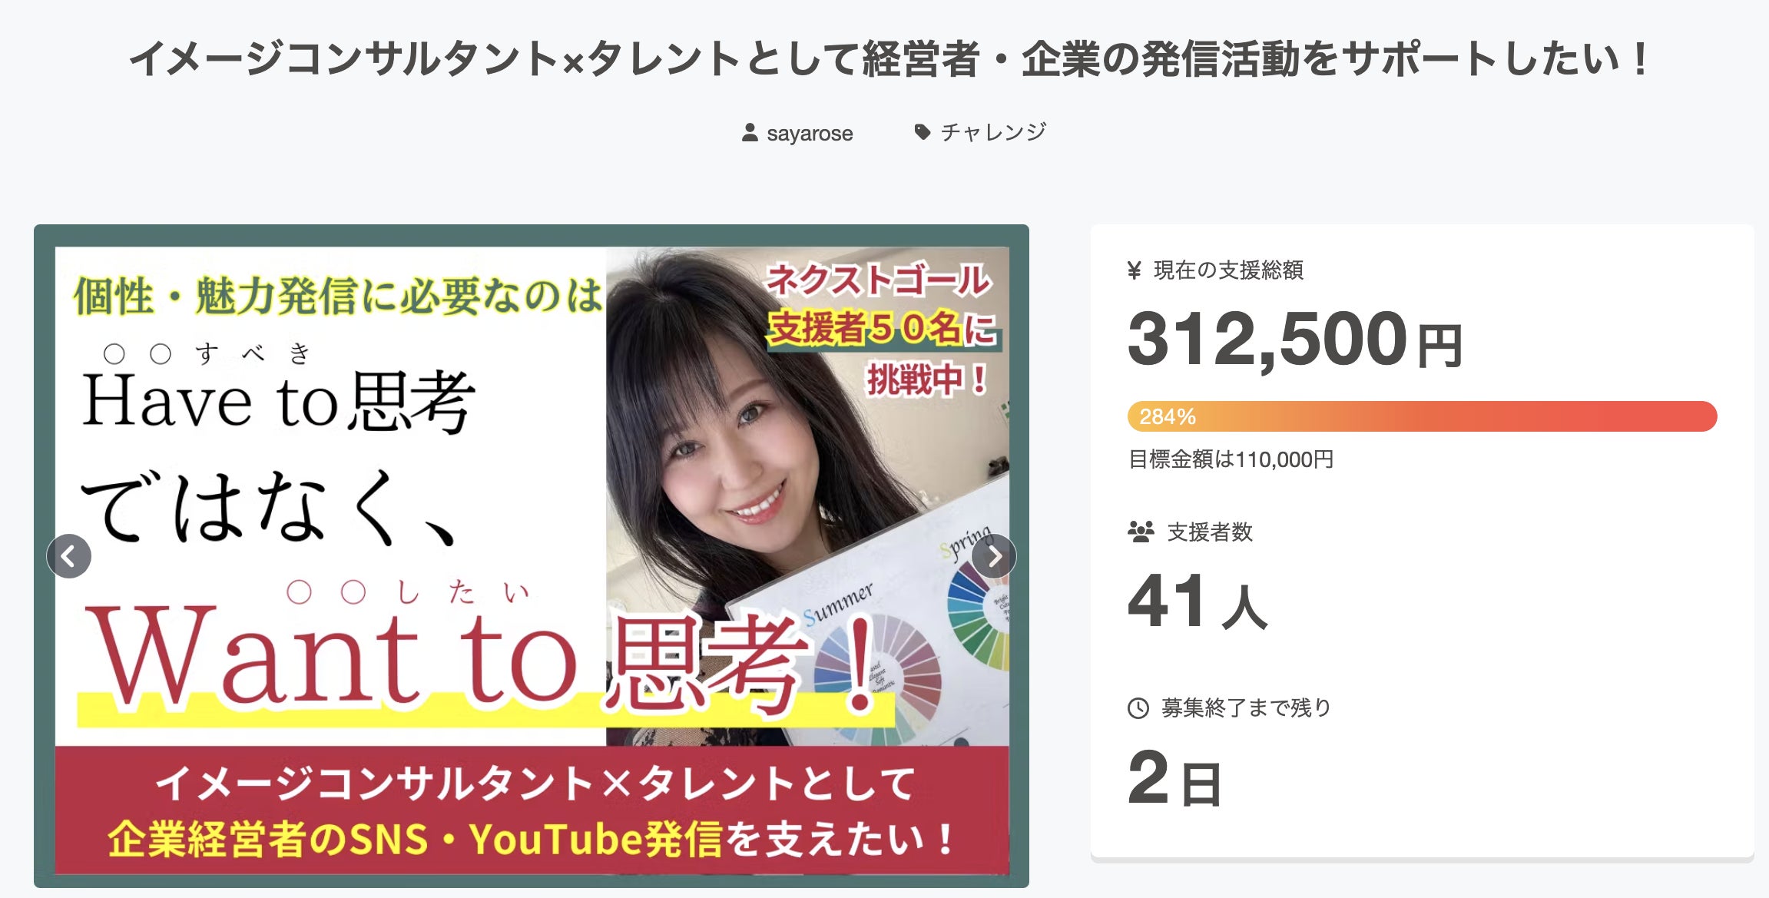Click the clock icon beside 募集終了まで残り
Image resolution: width=1769 pixels, height=898 pixels.
pyautogui.click(x=1138, y=708)
